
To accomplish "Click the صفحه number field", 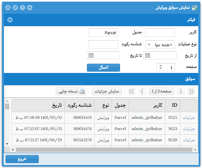I will click(x=166, y=67).
